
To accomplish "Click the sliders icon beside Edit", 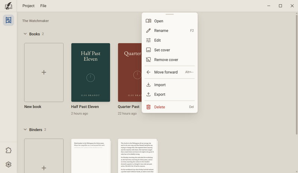I will click(x=148, y=40).
